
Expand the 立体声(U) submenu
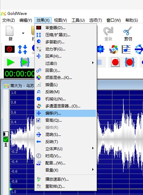tap(65, 149)
